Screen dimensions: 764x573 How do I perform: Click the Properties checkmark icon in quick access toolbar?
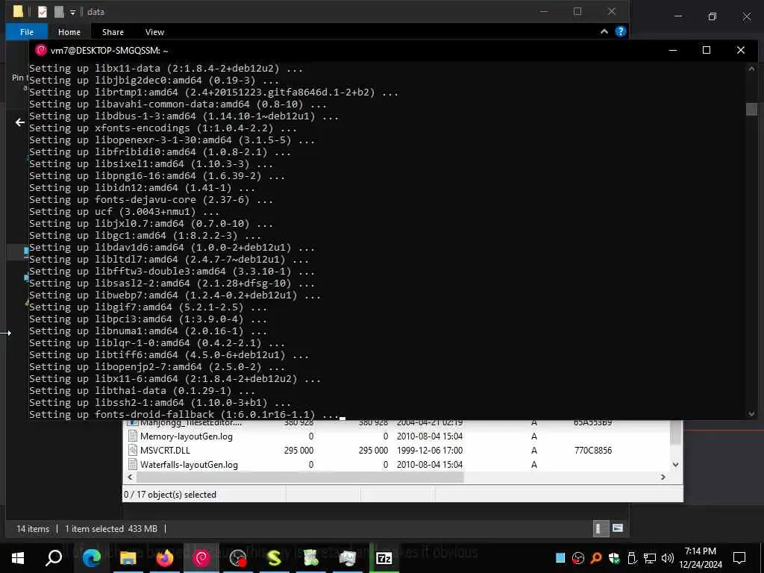pyautogui.click(x=43, y=12)
